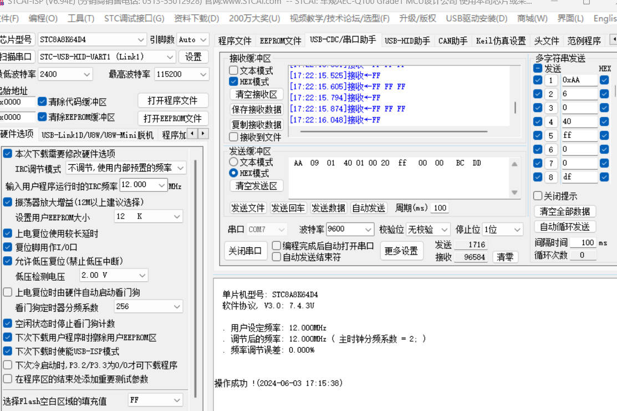This screenshot has height=411, width=617.
Task: Open IRC frequency 12.000 dropdown
Action: (144, 185)
